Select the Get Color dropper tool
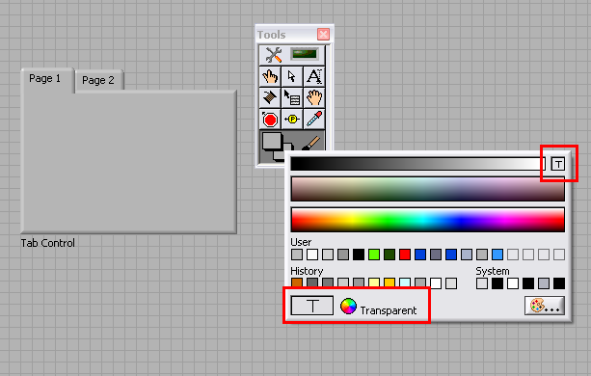Screen dimensions: 591x376 [x=314, y=119]
